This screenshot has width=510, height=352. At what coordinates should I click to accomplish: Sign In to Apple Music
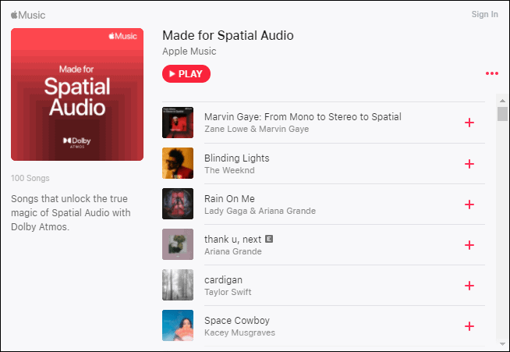point(484,14)
